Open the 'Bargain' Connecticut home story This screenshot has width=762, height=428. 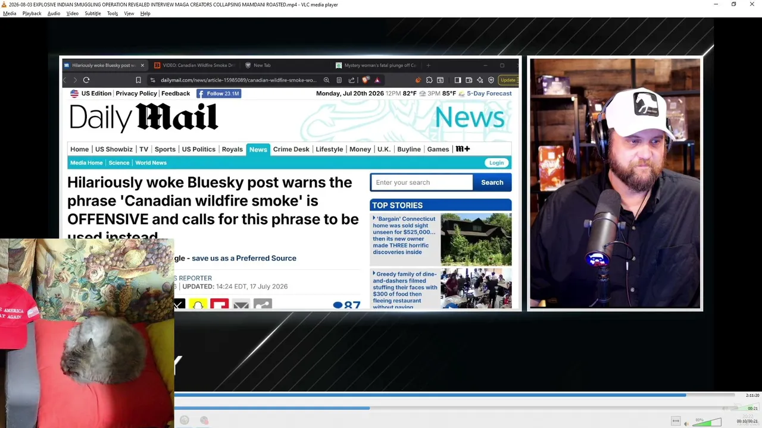point(405,235)
